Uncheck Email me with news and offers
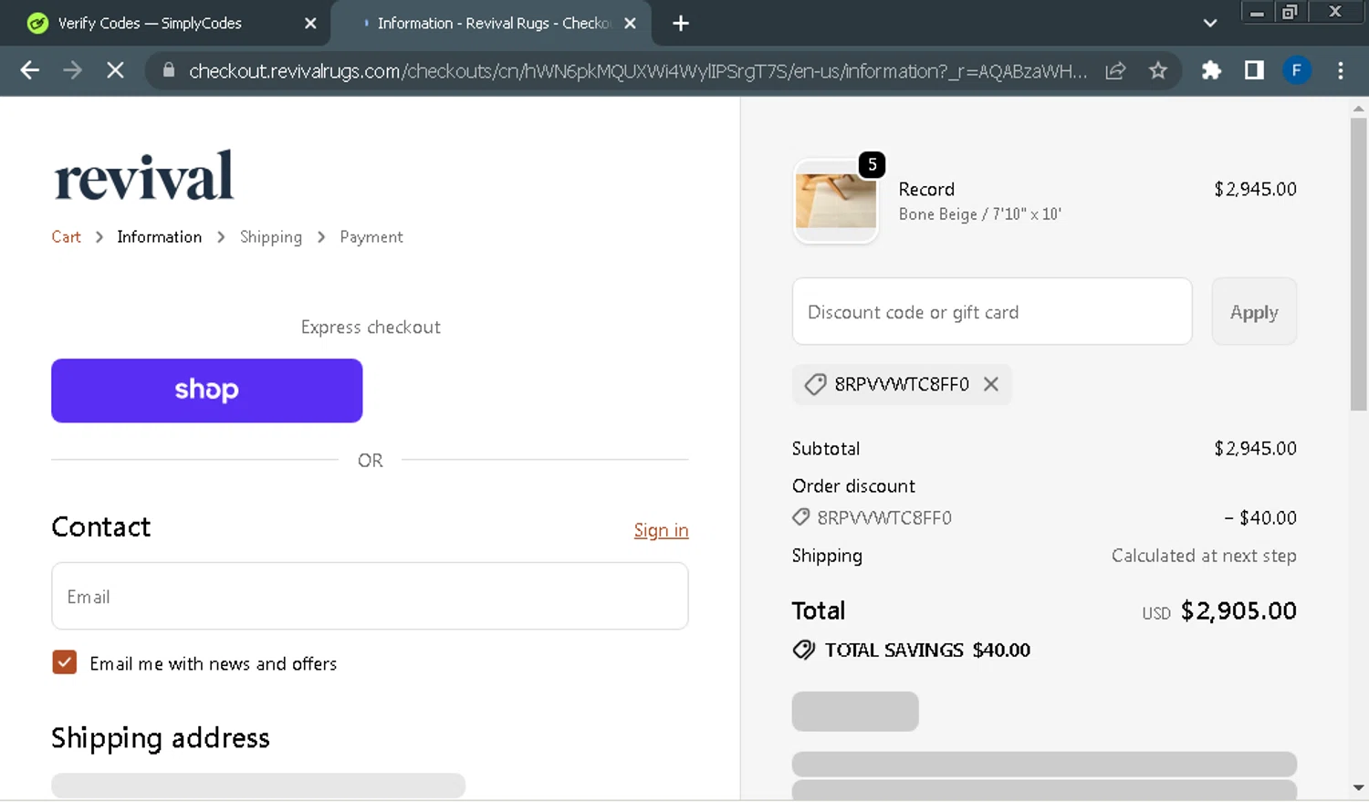1369x802 pixels. (64, 662)
